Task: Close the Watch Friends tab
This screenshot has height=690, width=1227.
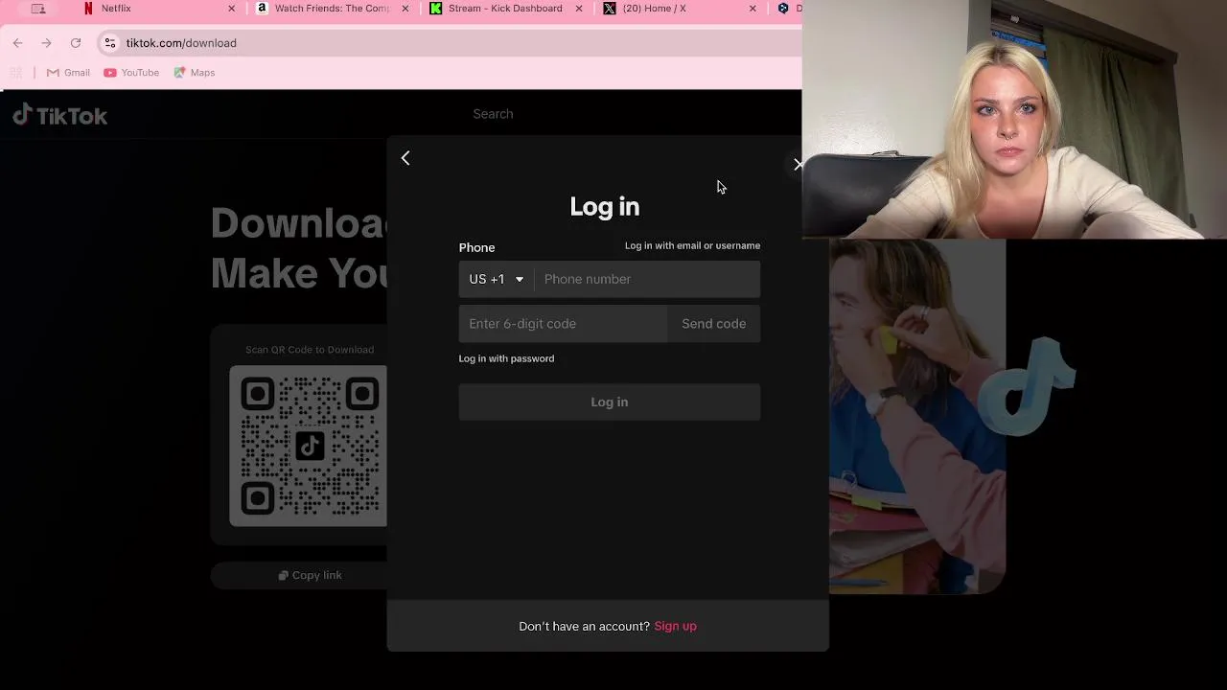Action: (x=405, y=9)
